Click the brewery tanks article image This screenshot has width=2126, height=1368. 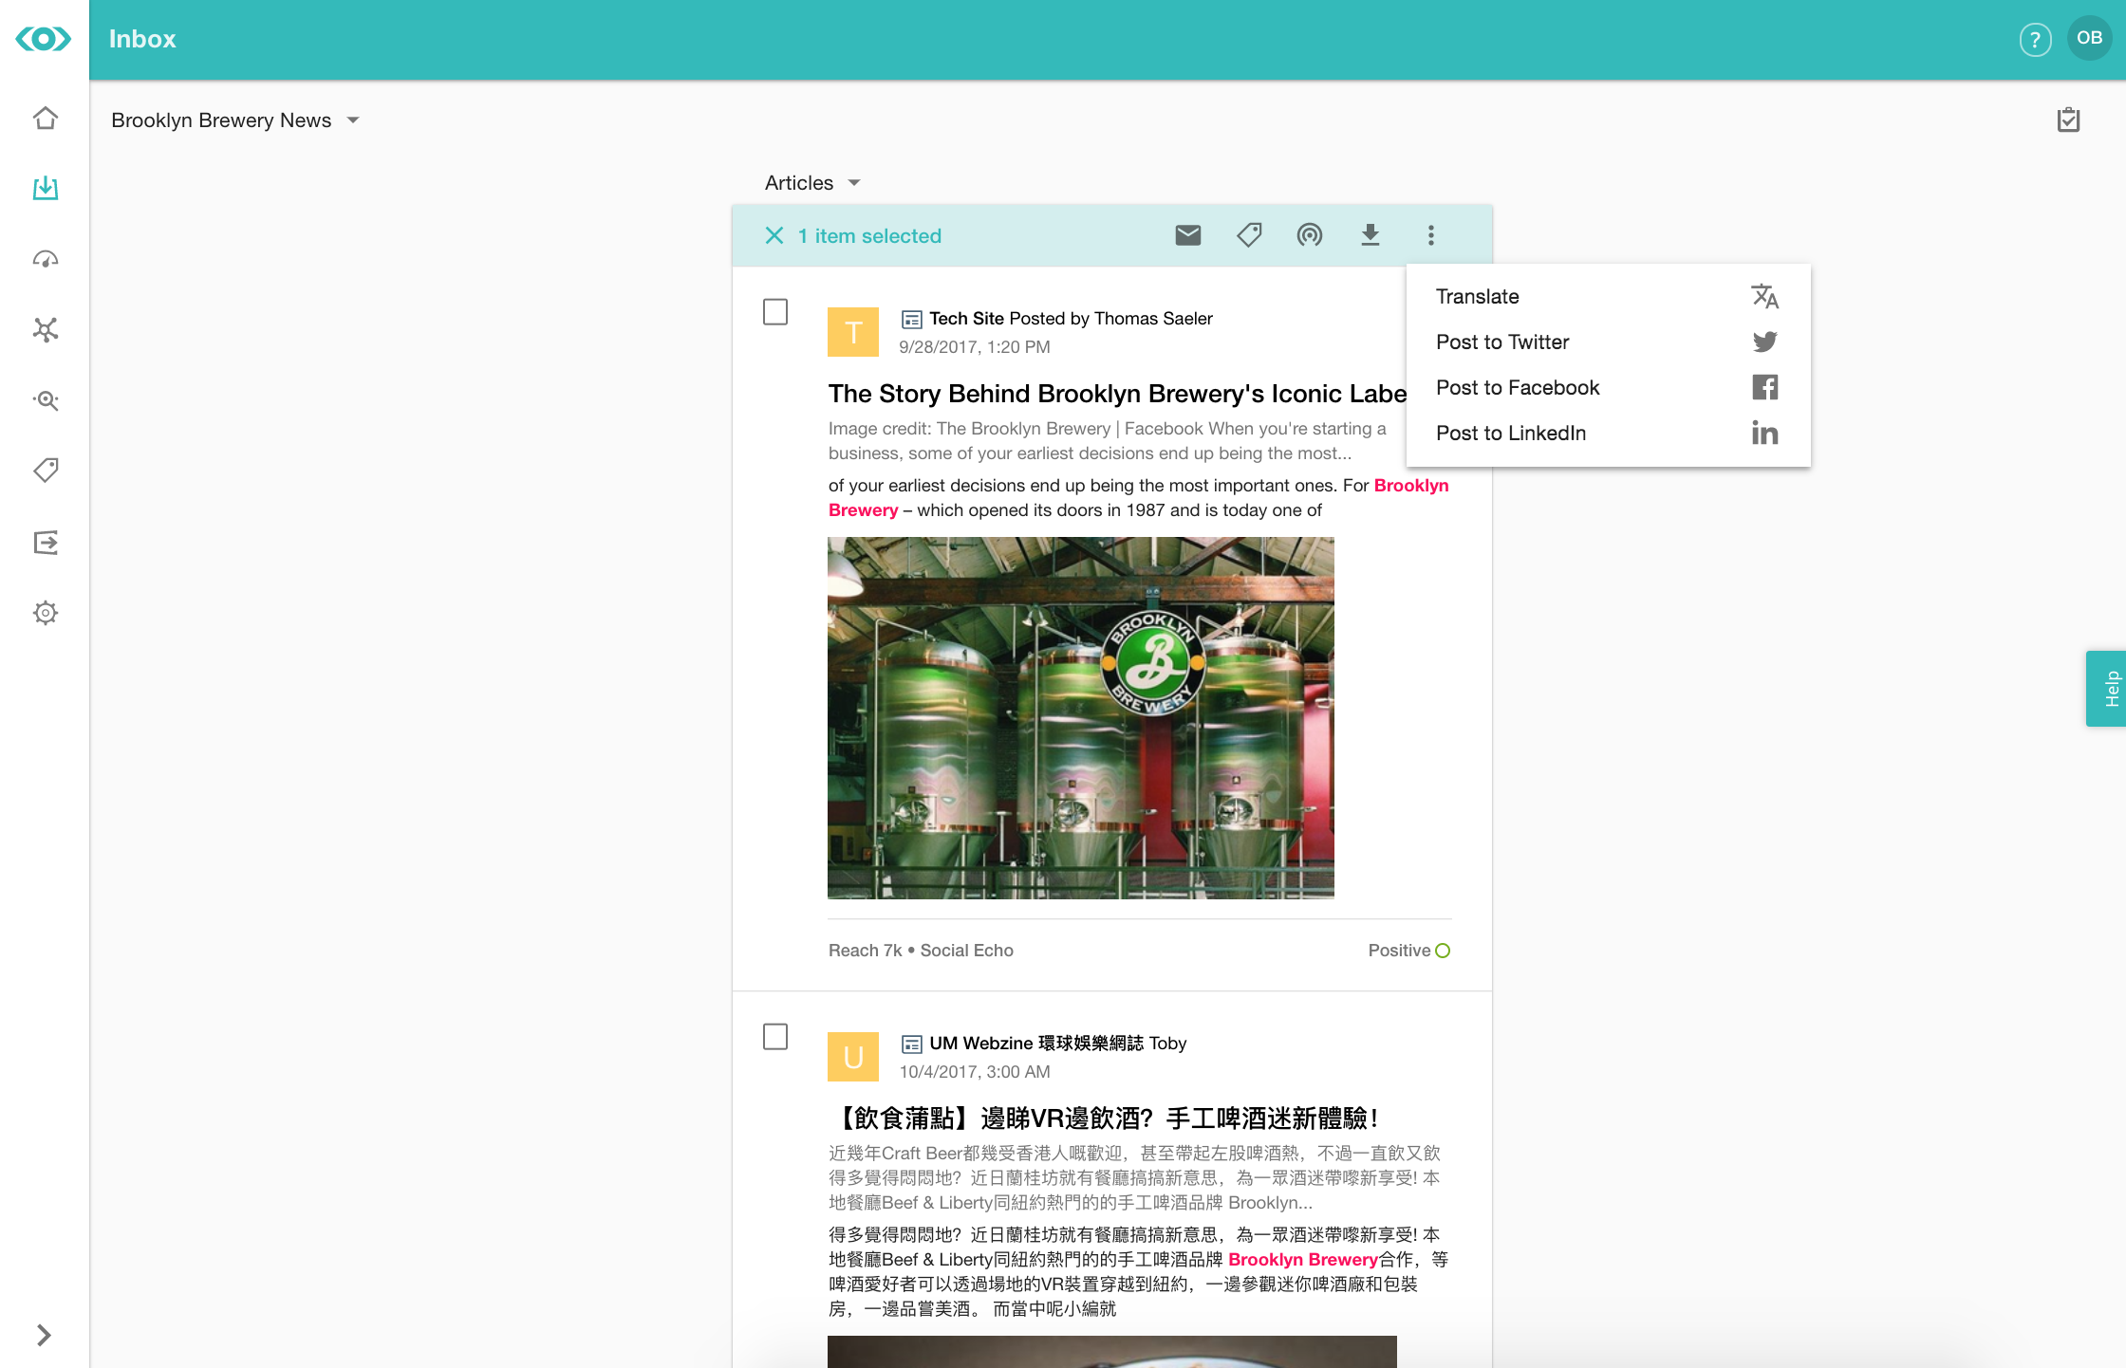pyautogui.click(x=1081, y=718)
